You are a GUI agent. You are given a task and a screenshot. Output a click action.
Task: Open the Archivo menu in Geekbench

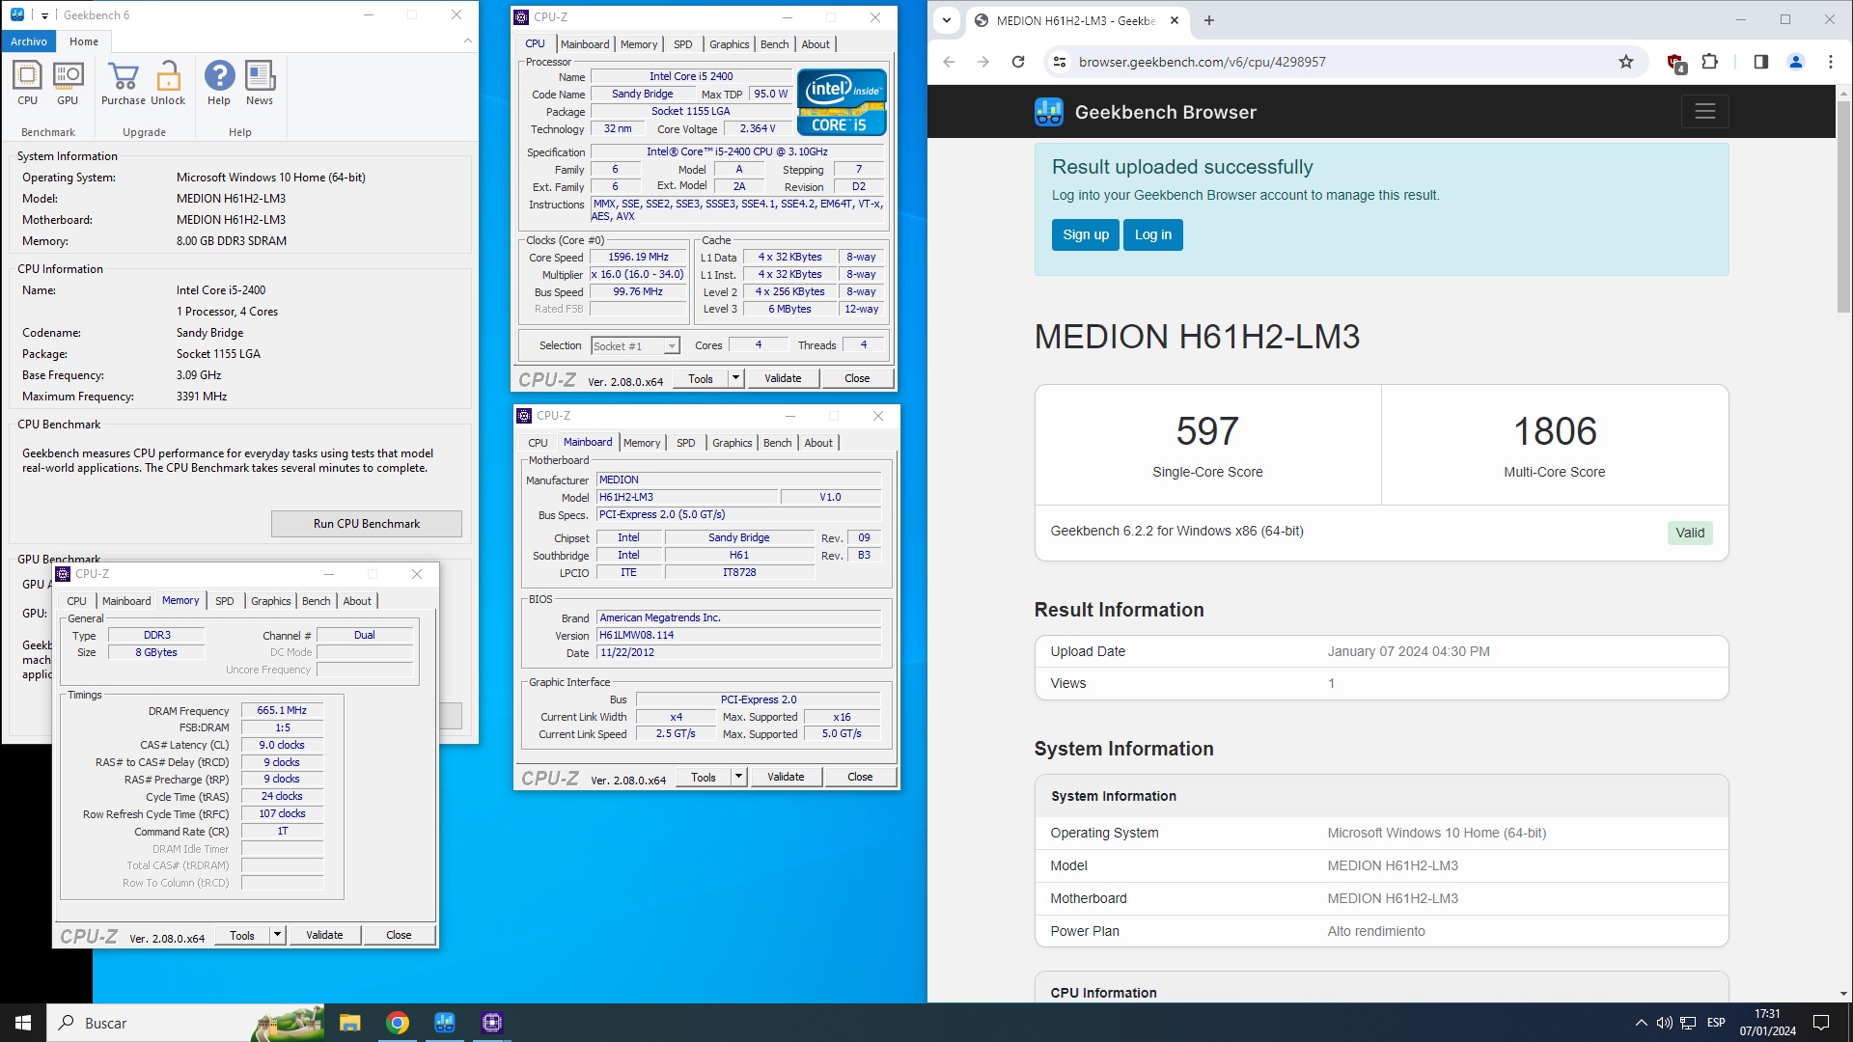[29, 41]
